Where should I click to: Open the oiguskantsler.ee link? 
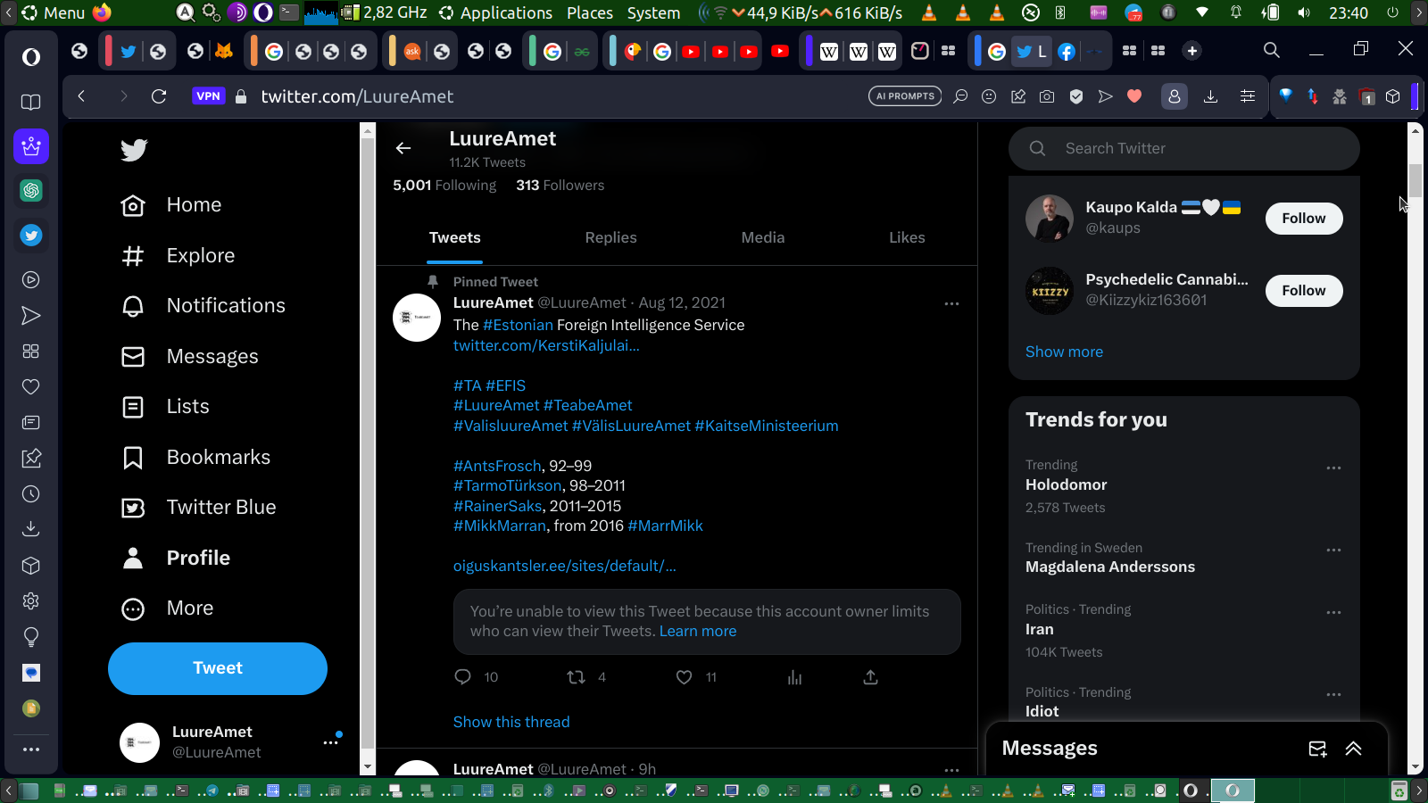tap(565, 566)
